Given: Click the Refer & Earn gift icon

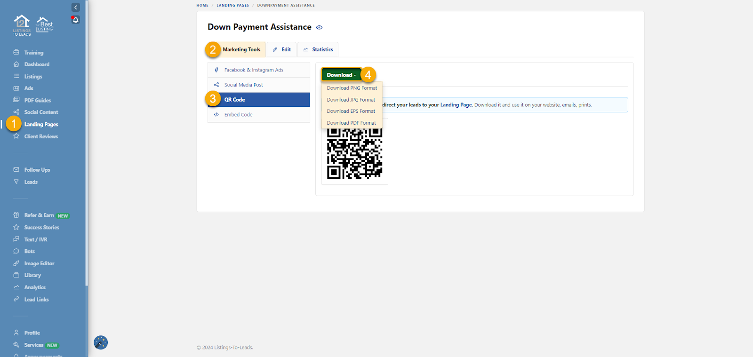Looking at the screenshot, I should point(16,215).
